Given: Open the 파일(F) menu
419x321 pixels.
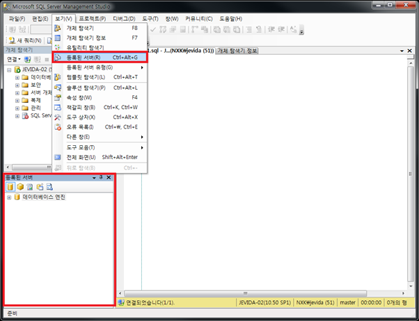Looking at the screenshot, I should [x=17, y=19].
